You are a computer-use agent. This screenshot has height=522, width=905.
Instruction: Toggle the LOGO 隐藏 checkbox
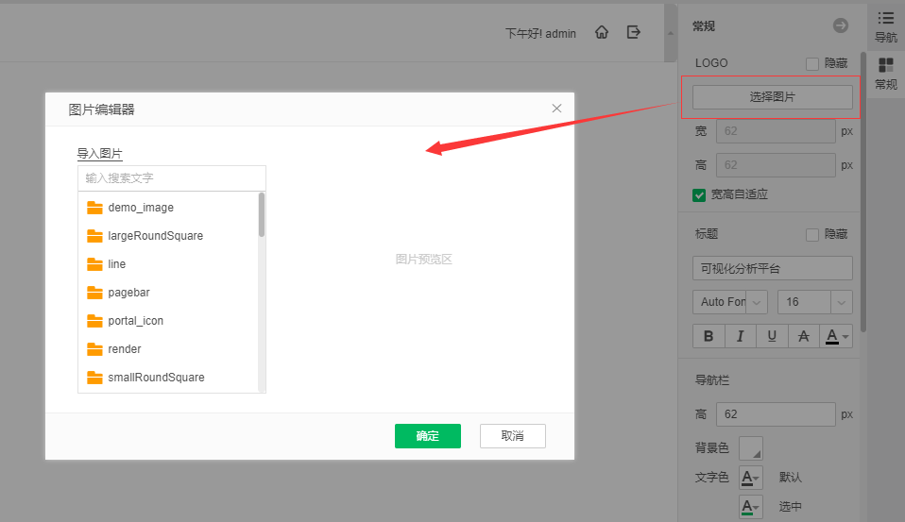click(x=812, y=63)
